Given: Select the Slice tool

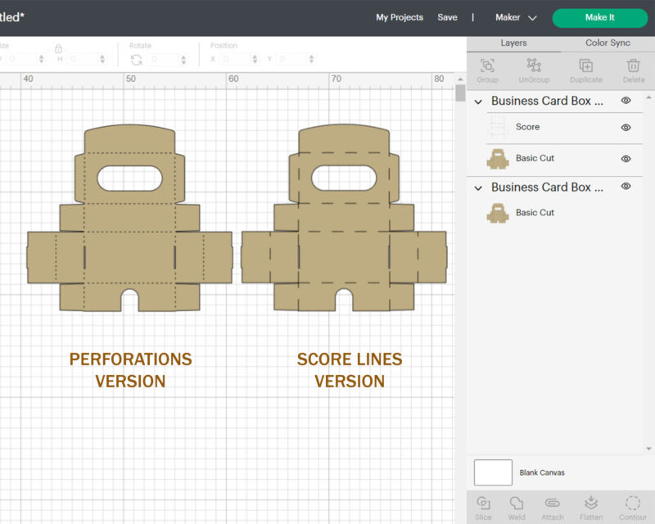Looking at the screenshot, I should pyautogui.click(x=483, y=504).
